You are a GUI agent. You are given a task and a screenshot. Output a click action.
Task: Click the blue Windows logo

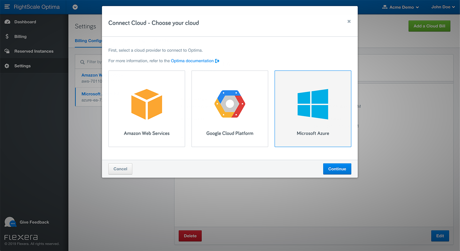(313, 104)
